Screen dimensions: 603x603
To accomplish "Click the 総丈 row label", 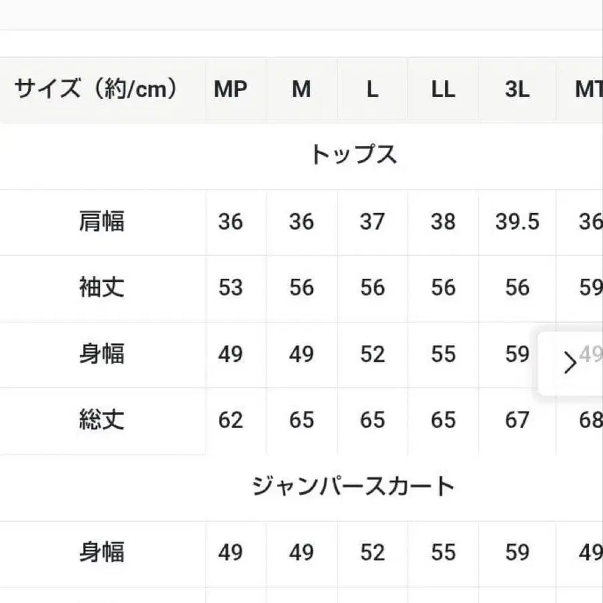I will coord(102,421).
